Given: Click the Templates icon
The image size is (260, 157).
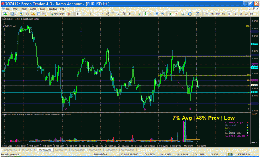Looking at the screenshot, I should pos(197,14).
